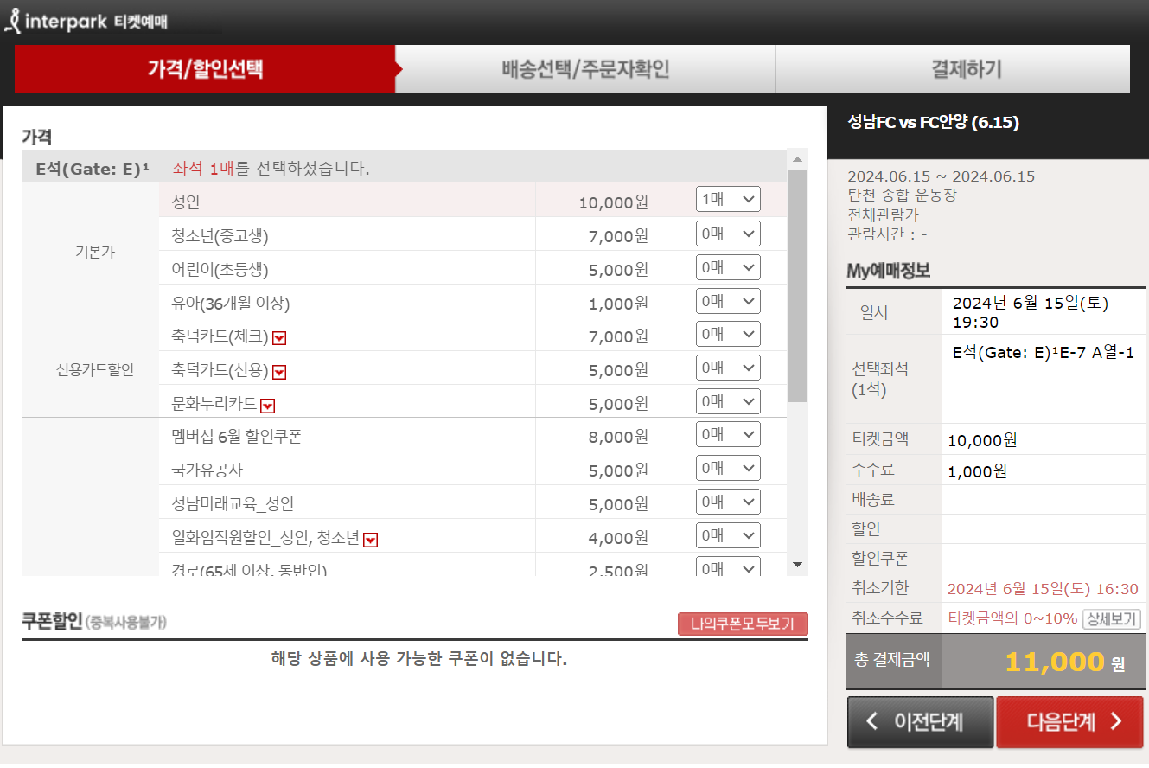Click the 수수료 1,000원 value

(978, 471)
